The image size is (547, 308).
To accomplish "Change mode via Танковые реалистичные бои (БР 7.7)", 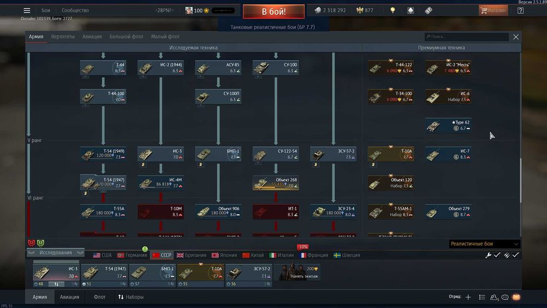I will tap(273, 27).
